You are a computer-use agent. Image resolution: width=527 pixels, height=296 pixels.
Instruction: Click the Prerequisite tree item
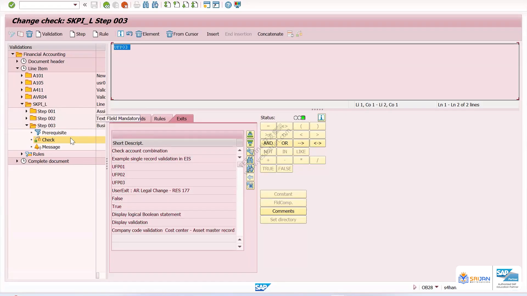54,133
